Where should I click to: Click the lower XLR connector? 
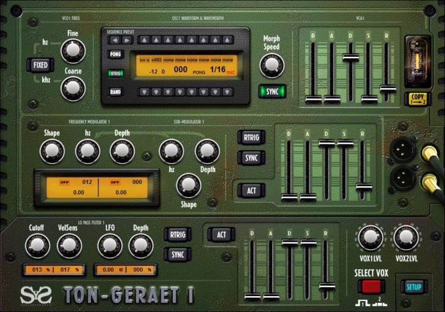point(402,178)
